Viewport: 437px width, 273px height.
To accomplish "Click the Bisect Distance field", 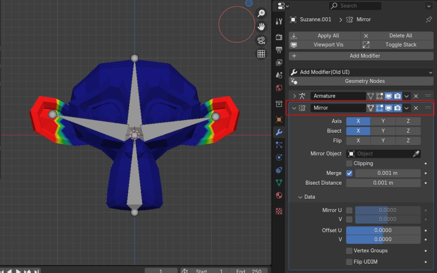I will [x=383, y=183].
